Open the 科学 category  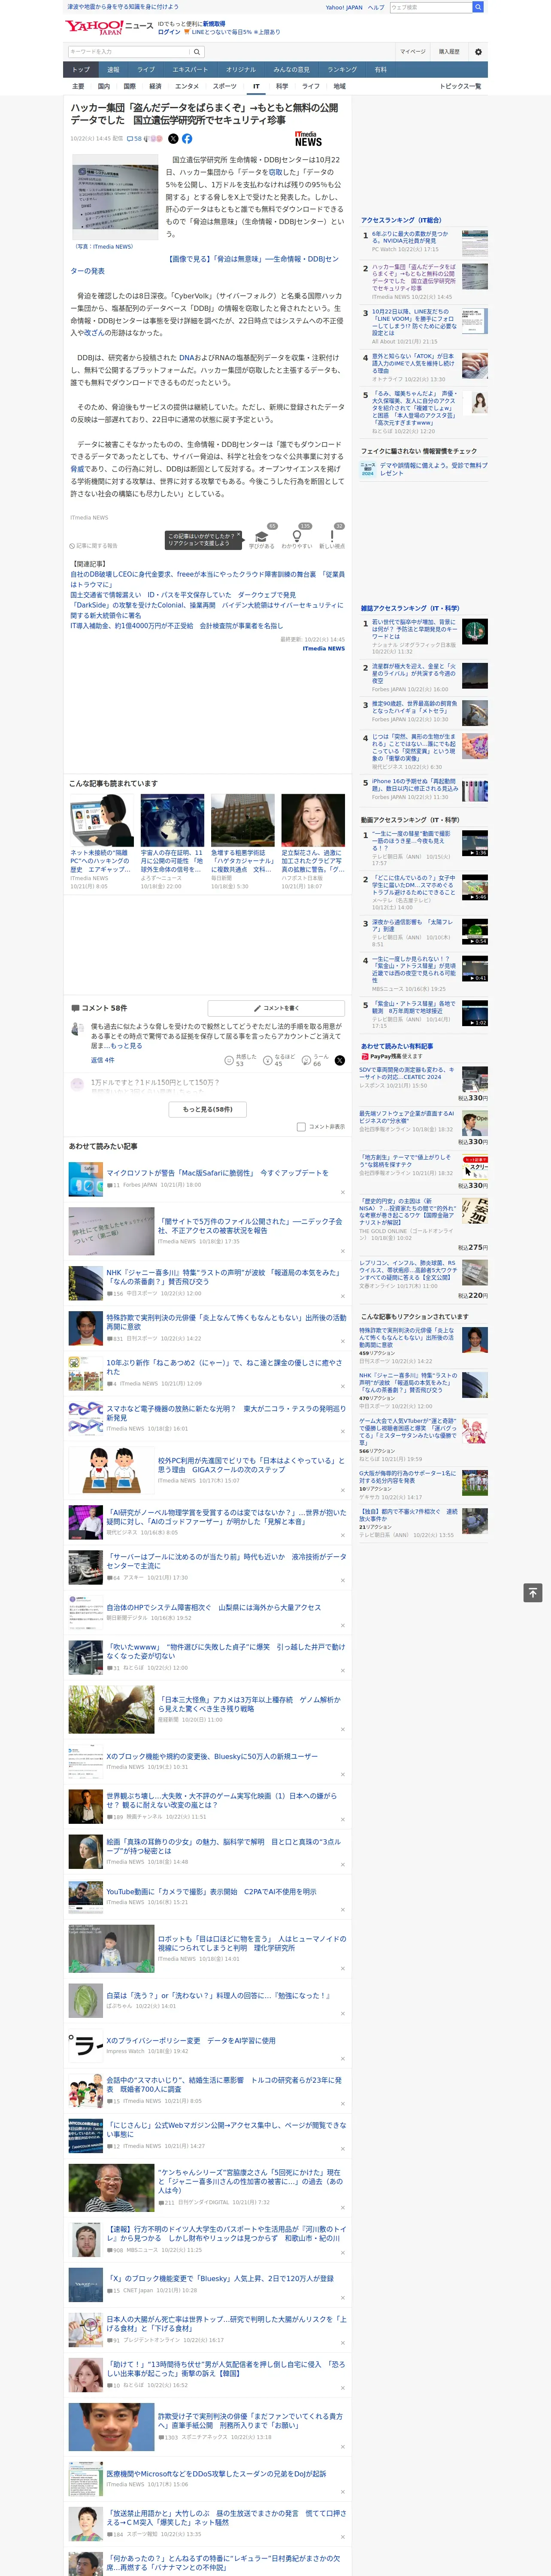click(x=282, y=86)
